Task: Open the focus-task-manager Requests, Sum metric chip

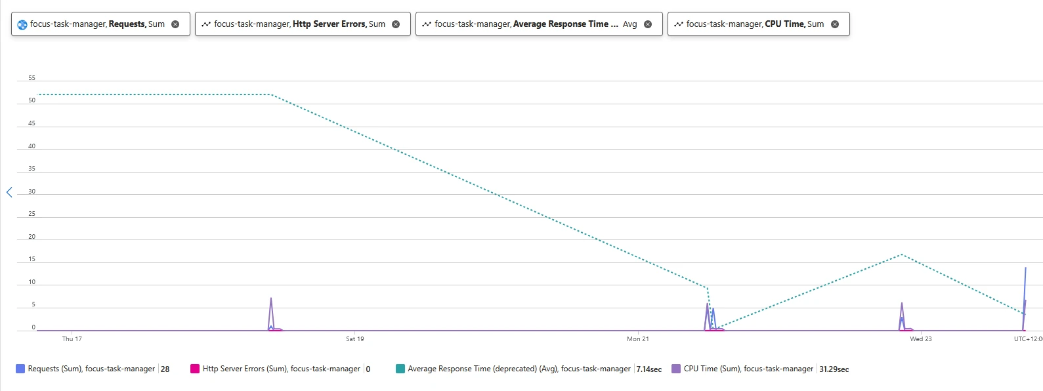Action: click(x=100, y=24)
